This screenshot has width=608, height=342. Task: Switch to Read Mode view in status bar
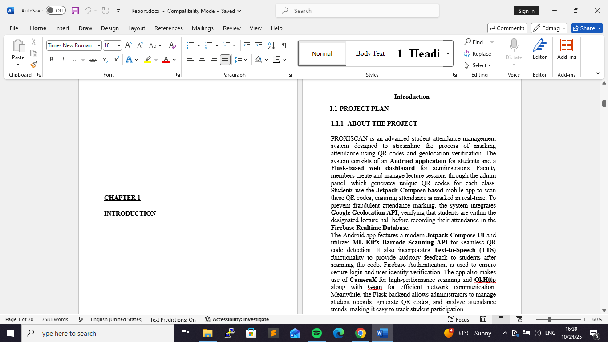click(x=483, y=319)
